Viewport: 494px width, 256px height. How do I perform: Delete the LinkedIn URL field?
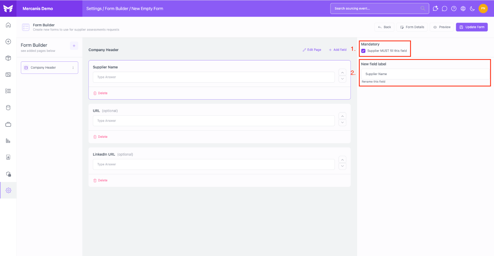(100, 180)
